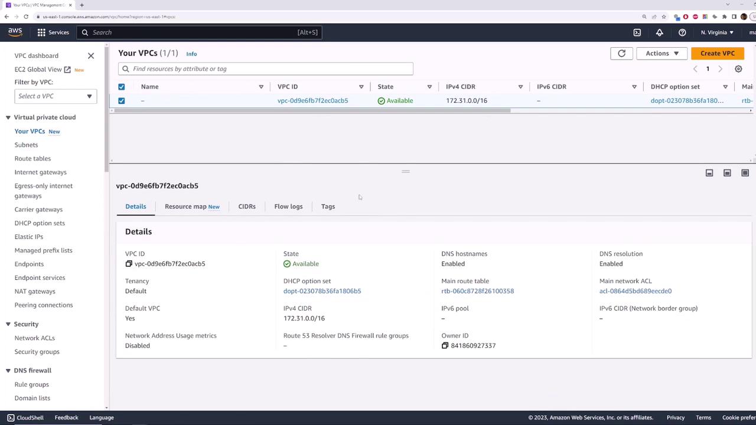Open the Info link beside Your VPCs
756x425 pixels.
[x=191, y=54]
